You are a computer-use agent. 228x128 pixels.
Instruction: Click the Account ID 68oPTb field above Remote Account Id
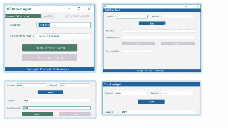(56, 101)
